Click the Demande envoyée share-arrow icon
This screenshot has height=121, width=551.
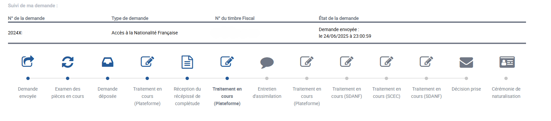(28, 61)
